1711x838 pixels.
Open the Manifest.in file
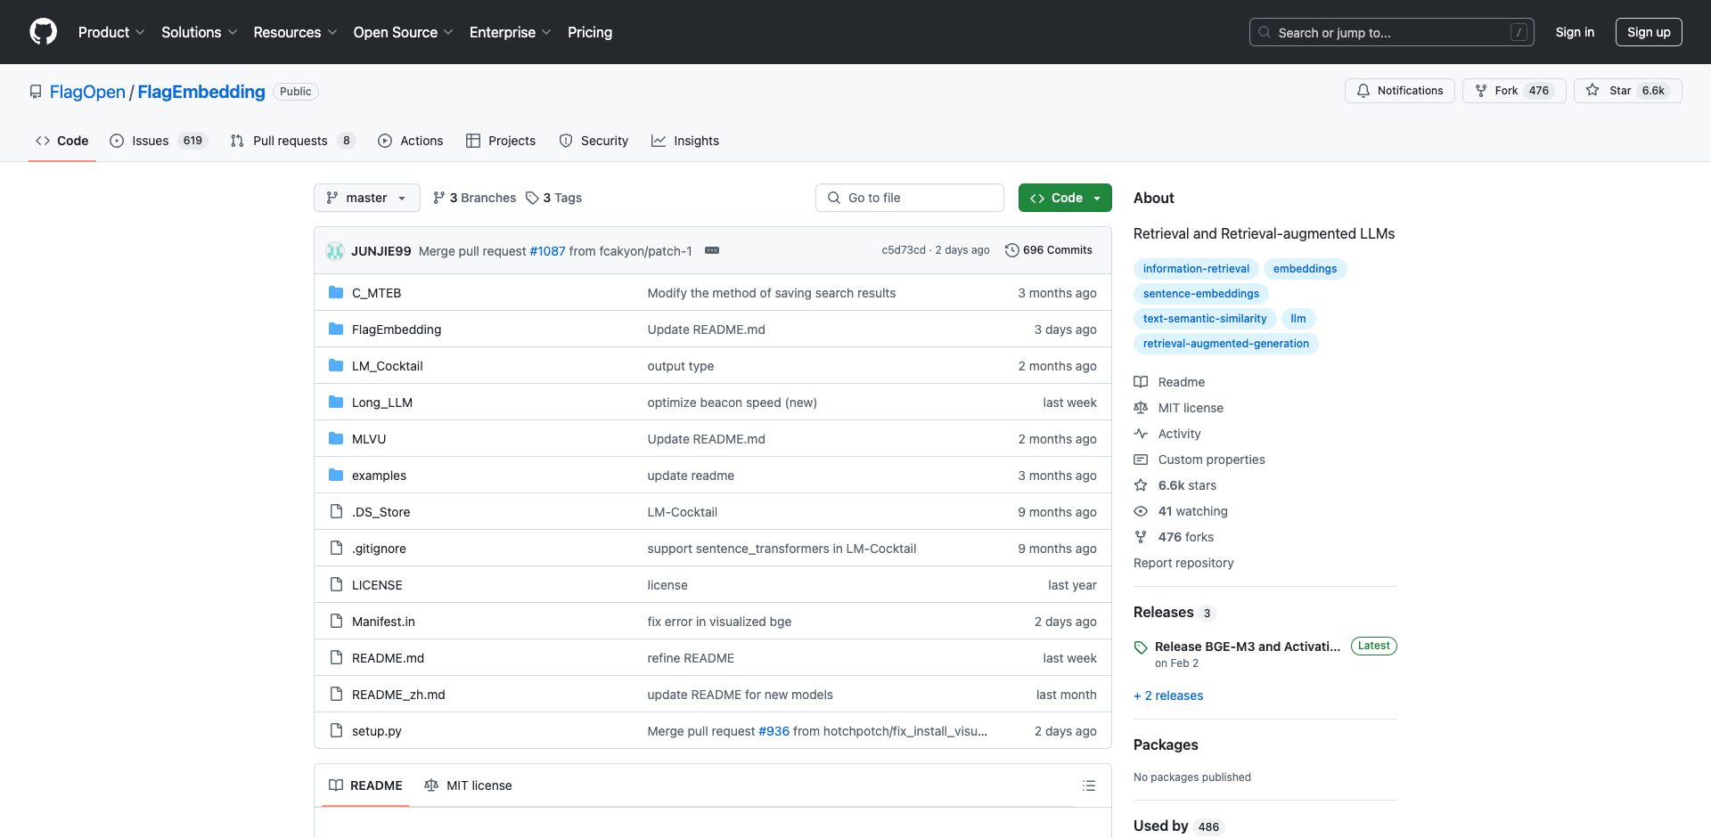coord(383,622)
